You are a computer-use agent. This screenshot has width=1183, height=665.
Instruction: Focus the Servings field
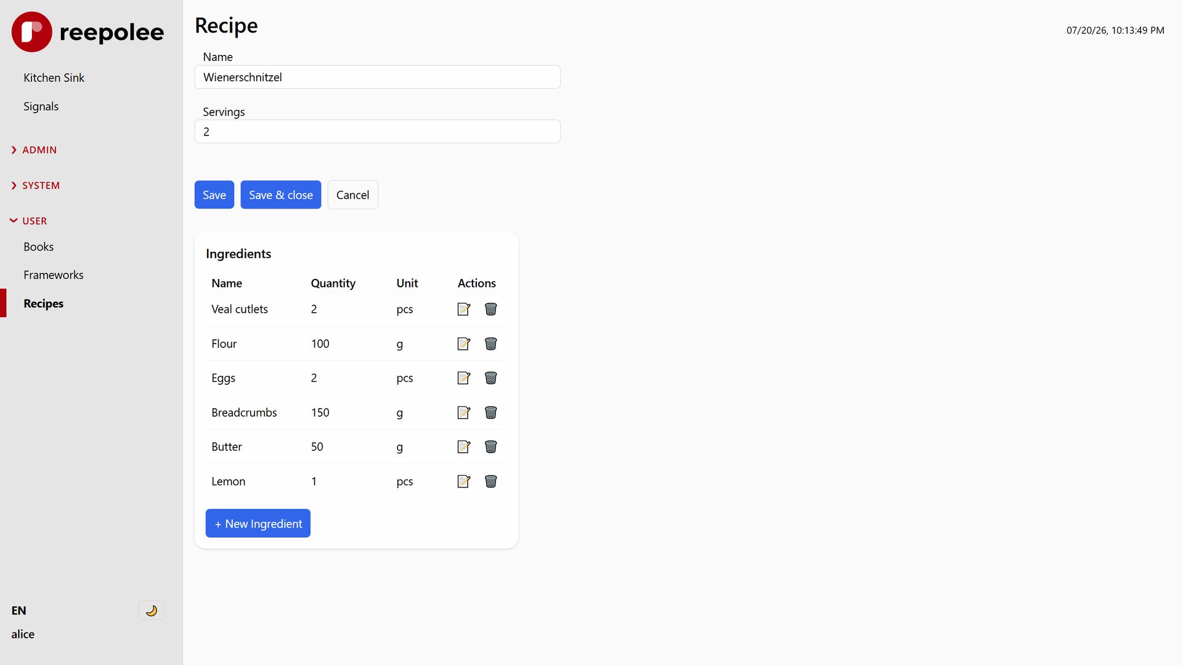click(378, 132)
